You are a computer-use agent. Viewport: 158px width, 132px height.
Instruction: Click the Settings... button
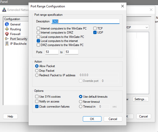[x=140, y=99]
